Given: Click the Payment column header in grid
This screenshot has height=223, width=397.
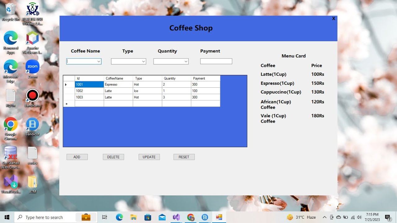Looking at the screenshot, I should point(206,78).
